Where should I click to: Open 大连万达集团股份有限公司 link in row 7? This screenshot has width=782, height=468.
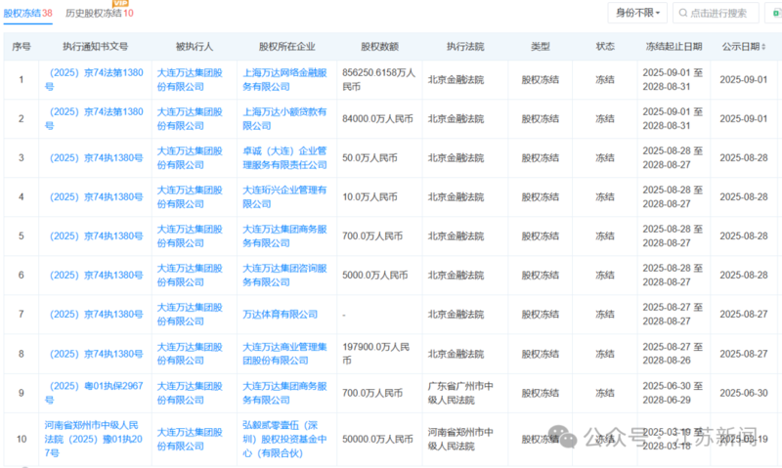coord(190,315)
